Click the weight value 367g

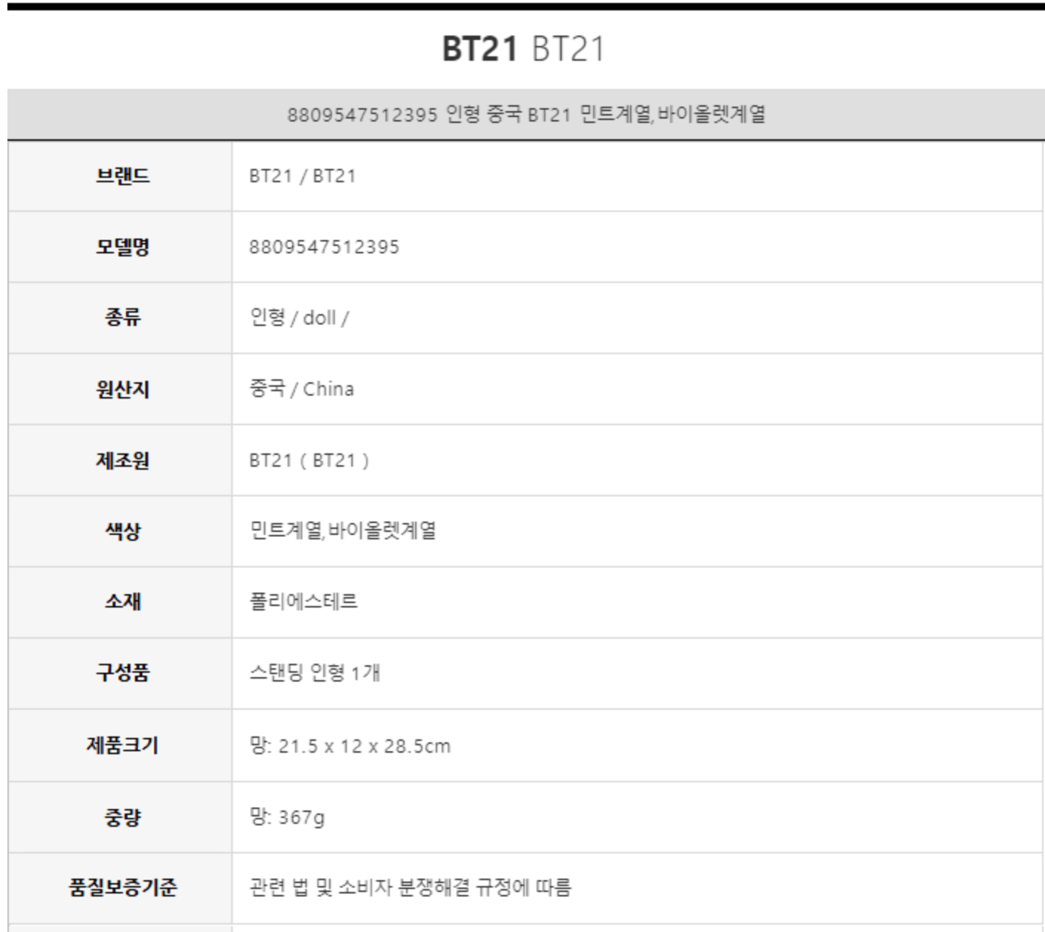[301, 817]
